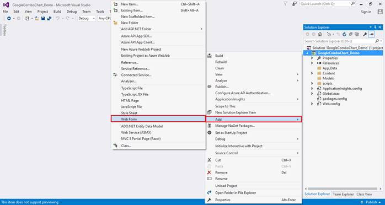Select the Solution 'GoogleComboChart_Demo' root node

347,48
